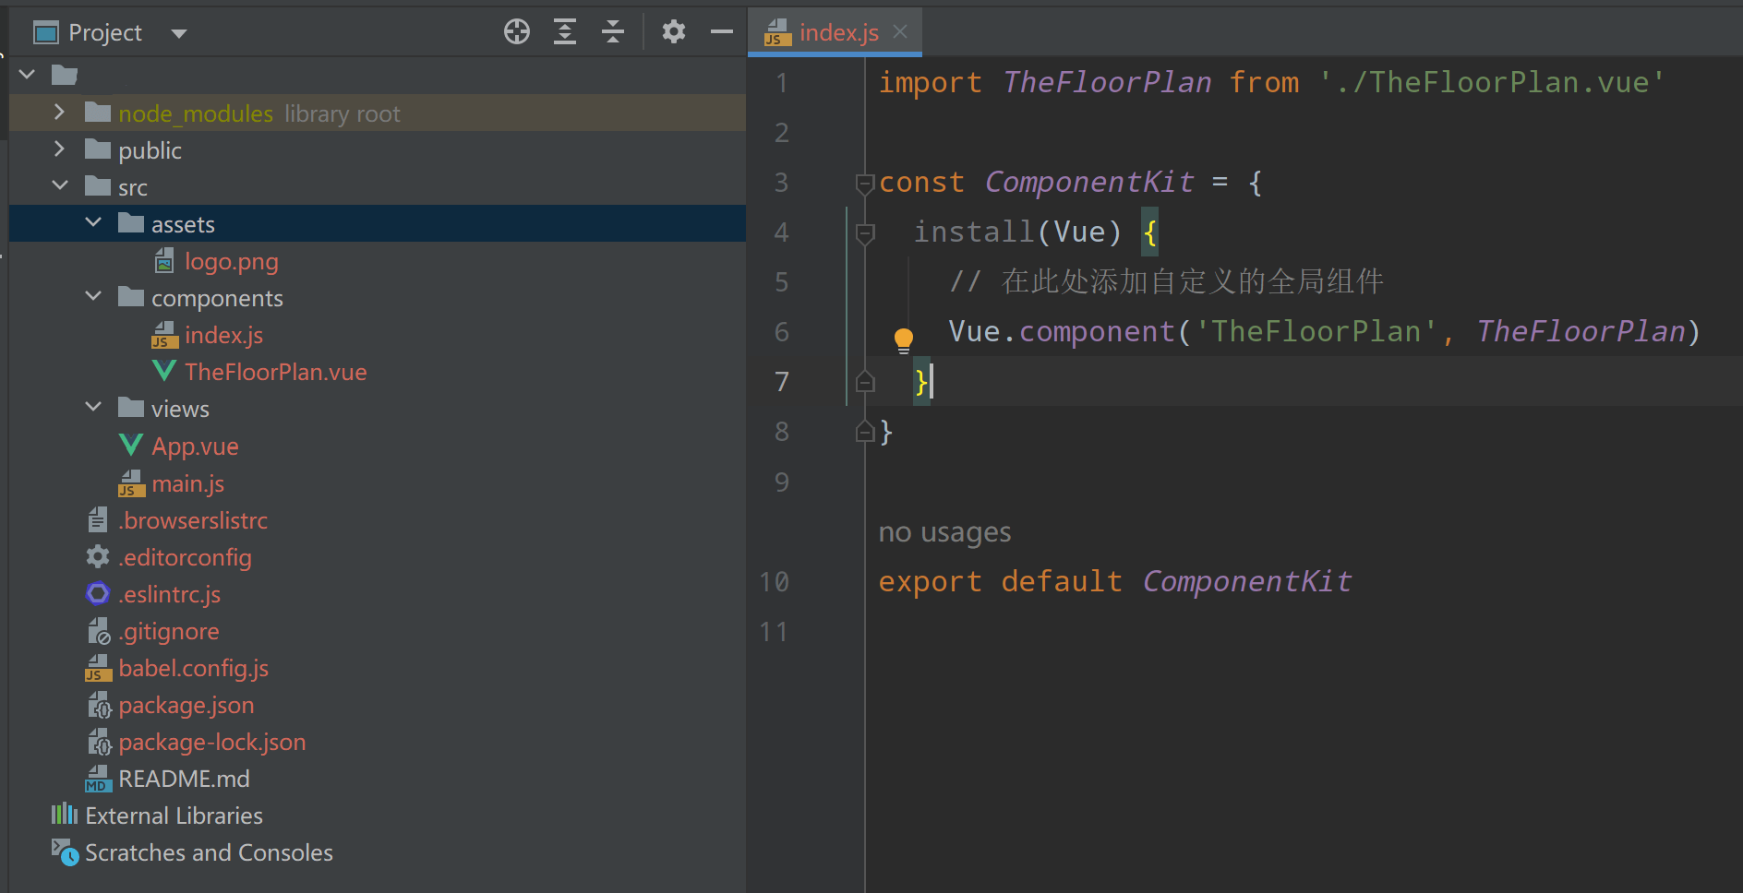Image resolution: width=1743 pixels, height=893 pixels.
Task: Toggle the code fold marker on line 3
Action: pos(865,184)
